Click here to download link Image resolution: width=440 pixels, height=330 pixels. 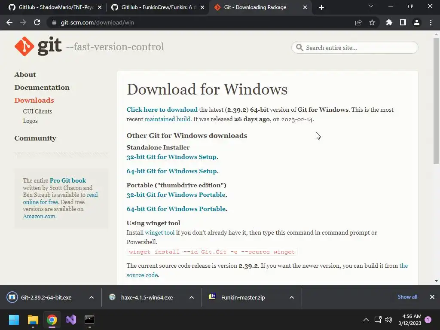(x=162, y=110)
